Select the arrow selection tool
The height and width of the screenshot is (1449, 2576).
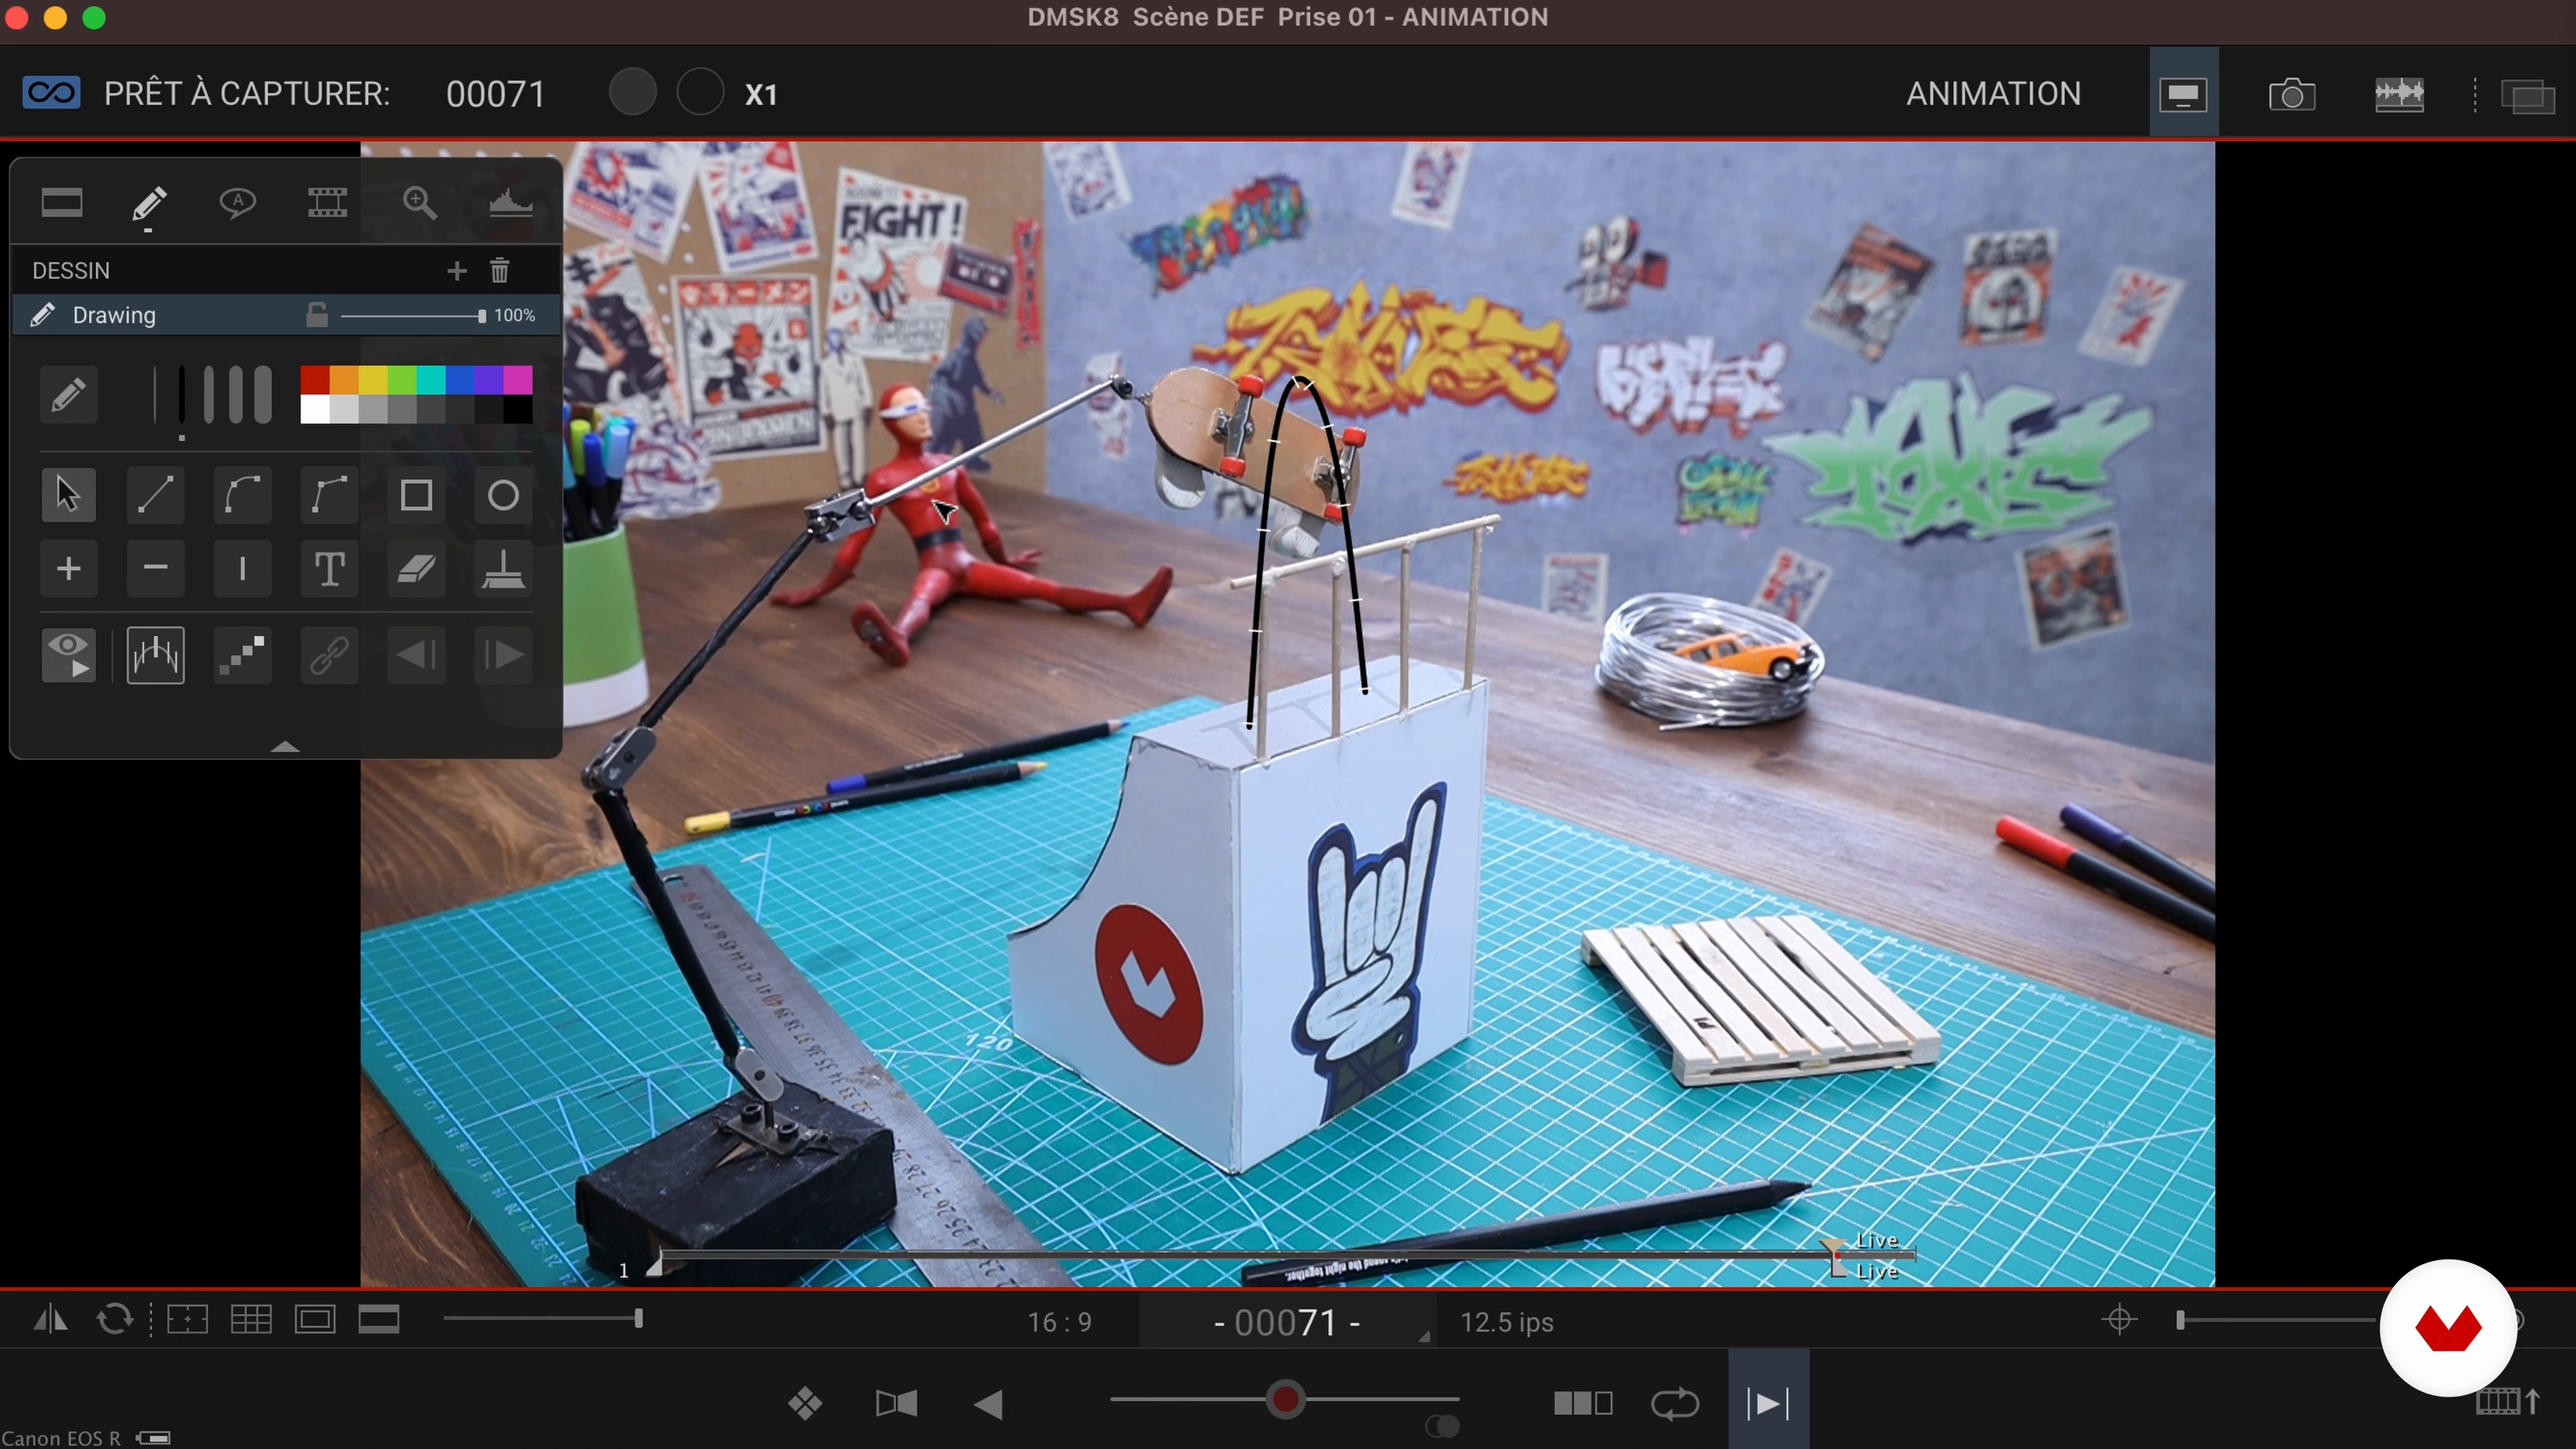pyautogui.click(x=68, y=495)
